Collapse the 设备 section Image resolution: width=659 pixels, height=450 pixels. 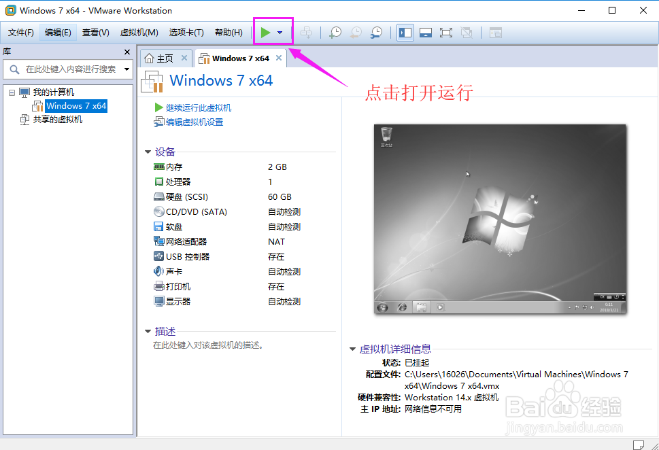(x=148, y=152)
